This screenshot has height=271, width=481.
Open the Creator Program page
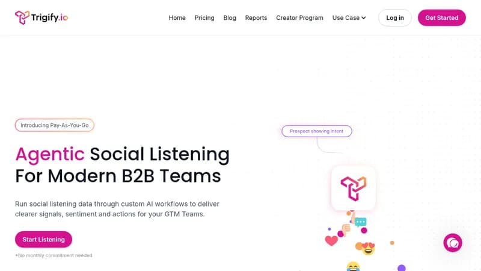point(299,18)
